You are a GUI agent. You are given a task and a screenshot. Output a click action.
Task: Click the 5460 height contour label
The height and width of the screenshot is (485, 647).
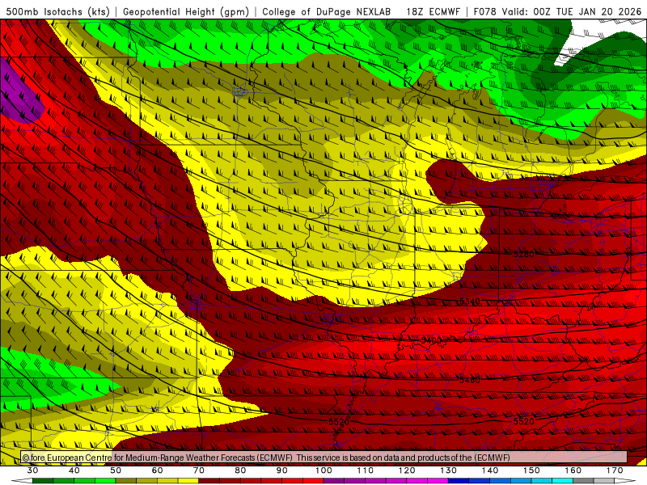pos(470,380)
